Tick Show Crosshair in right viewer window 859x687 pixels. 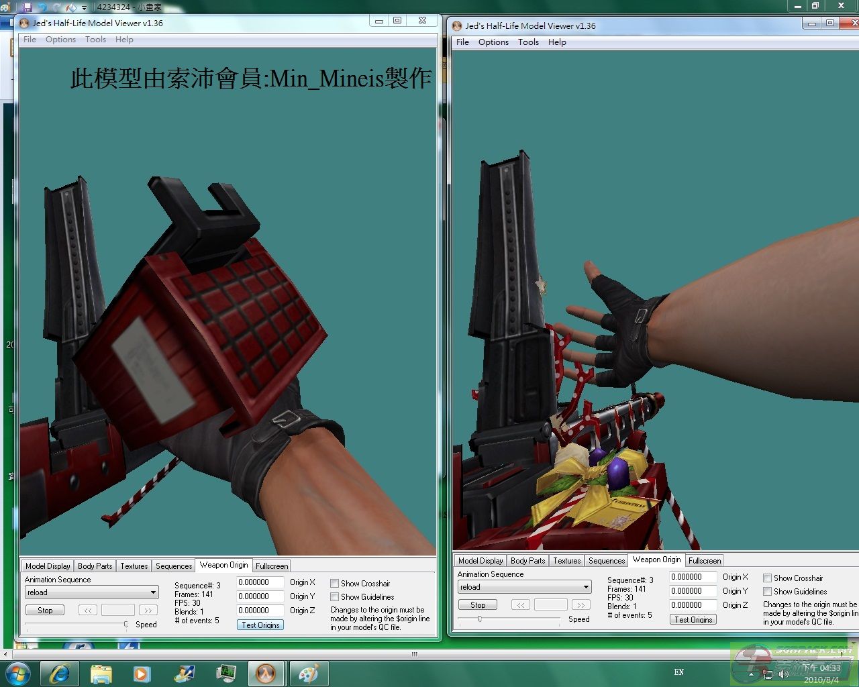click(x=767, y=578)
